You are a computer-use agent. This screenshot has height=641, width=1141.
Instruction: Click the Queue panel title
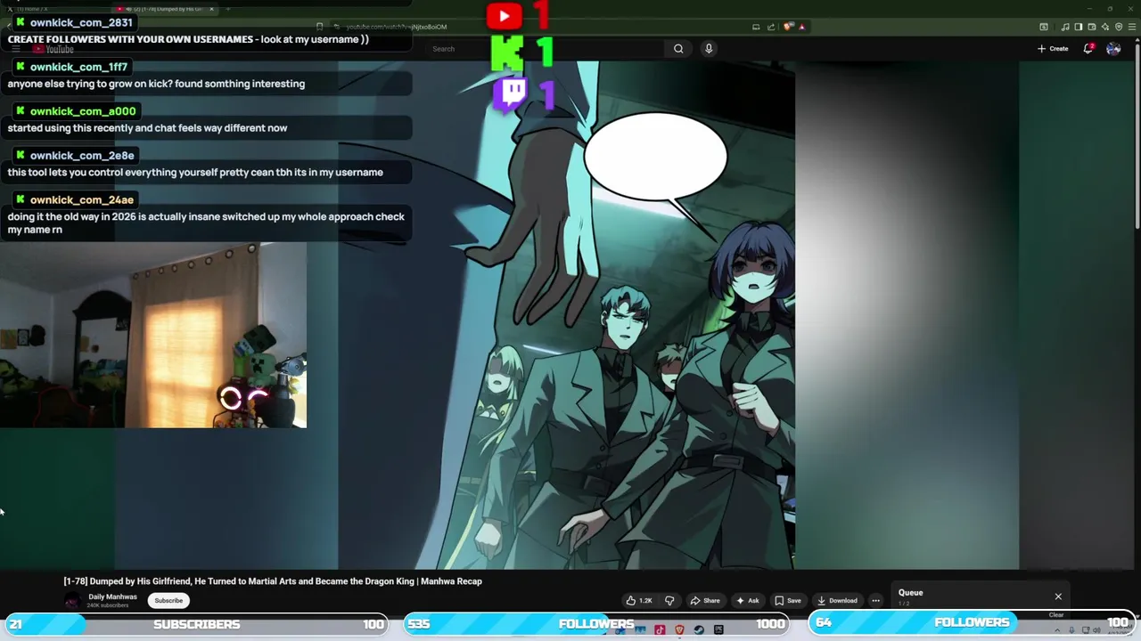tap(910, 593)
